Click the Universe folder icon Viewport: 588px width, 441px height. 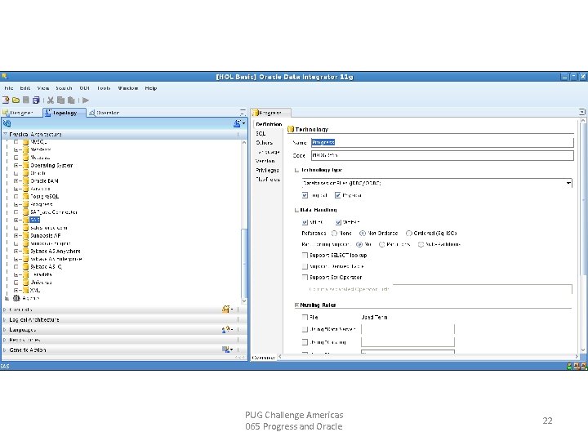point(25,283)
